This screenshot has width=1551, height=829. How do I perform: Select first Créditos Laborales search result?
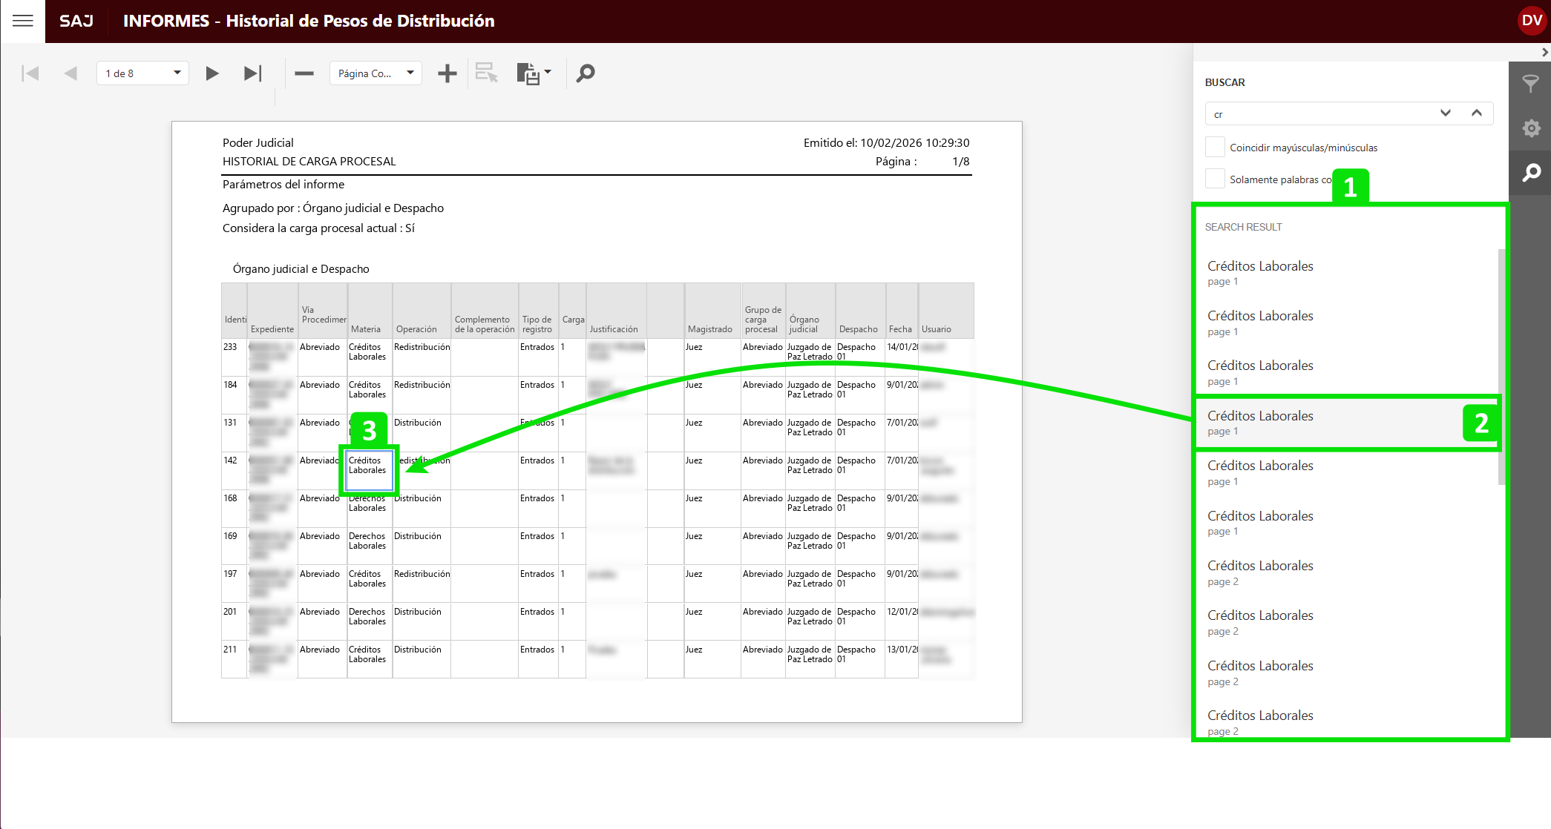click(1260, 272)
